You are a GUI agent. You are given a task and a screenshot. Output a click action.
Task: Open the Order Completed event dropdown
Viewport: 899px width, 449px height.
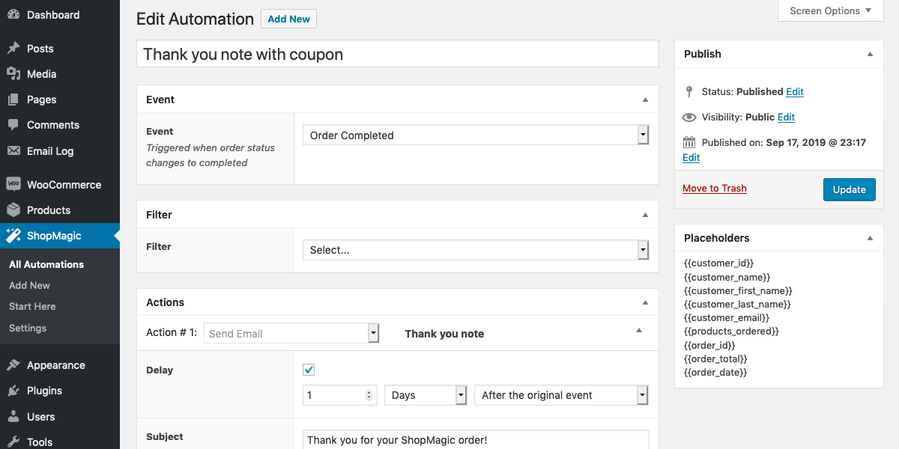tap(476, 135)
